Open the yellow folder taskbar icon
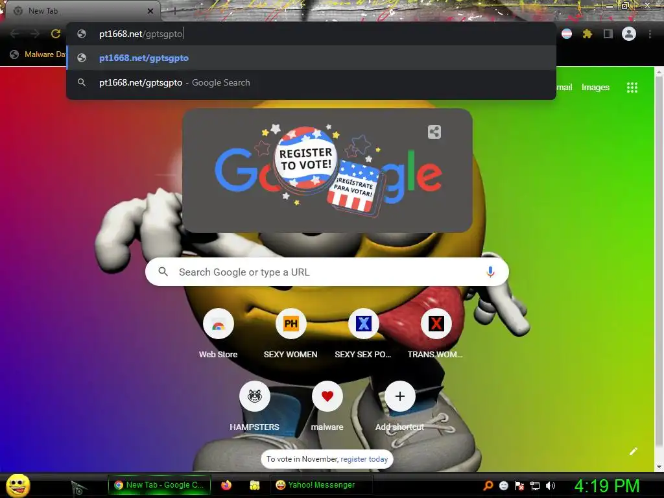The height and width of the screenshot is (498, 664). (254, 485)
